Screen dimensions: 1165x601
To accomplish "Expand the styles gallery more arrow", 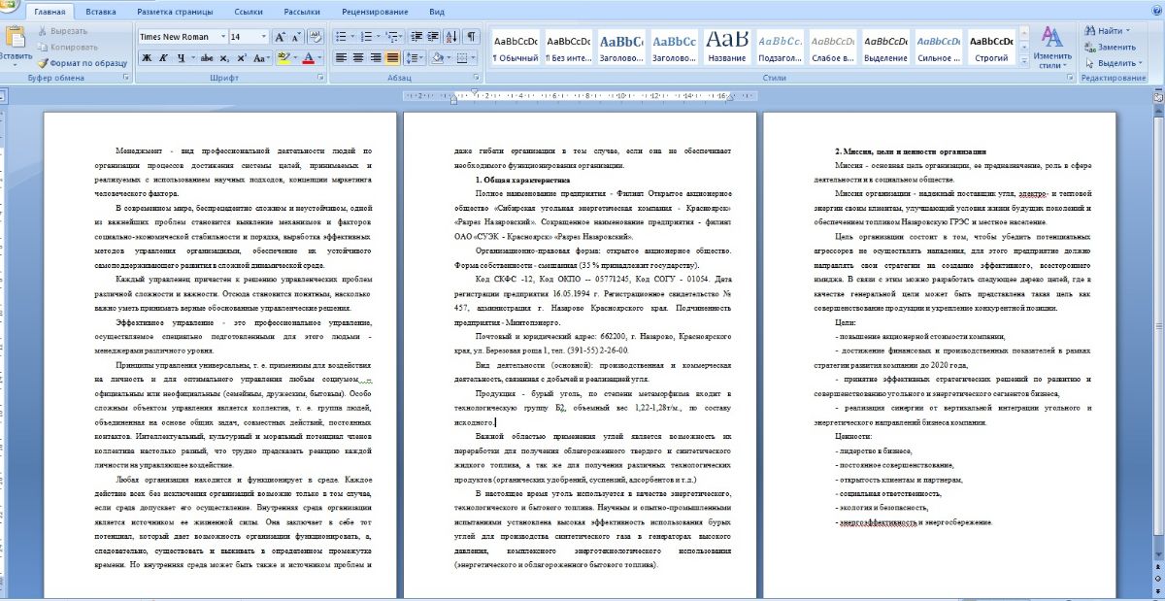I will [1022, 58].
